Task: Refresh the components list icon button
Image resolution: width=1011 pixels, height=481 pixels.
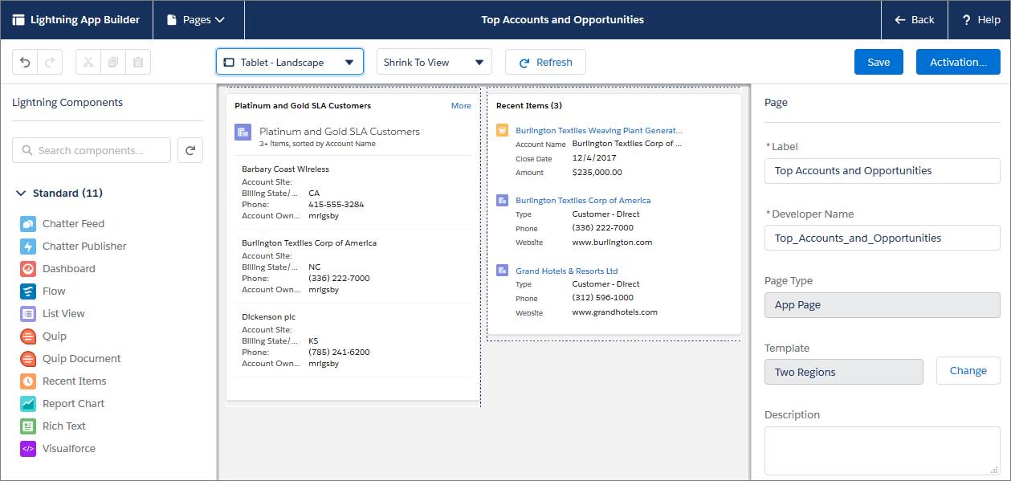Action: click(x=190, y=150)
